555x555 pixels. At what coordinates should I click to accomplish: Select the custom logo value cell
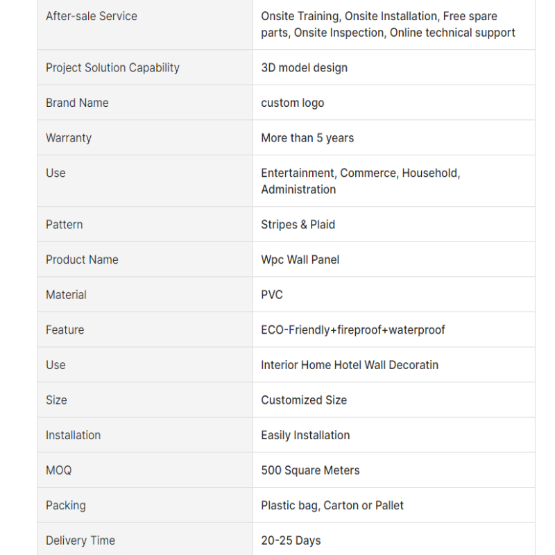click(292, 103)
